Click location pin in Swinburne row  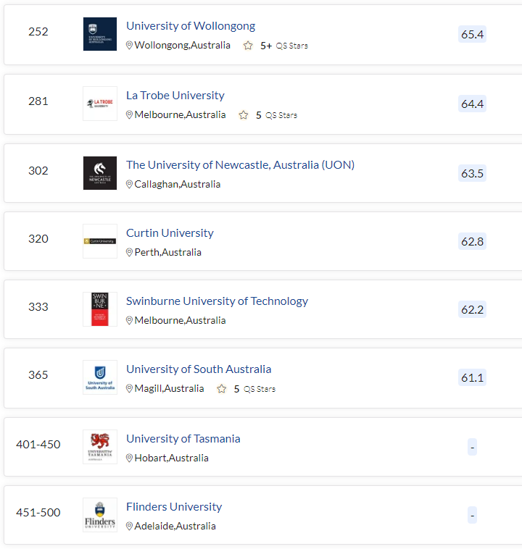click(x=129, y=320)
